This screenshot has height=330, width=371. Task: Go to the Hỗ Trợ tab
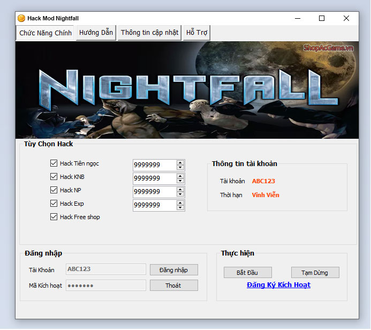point(196,33)
